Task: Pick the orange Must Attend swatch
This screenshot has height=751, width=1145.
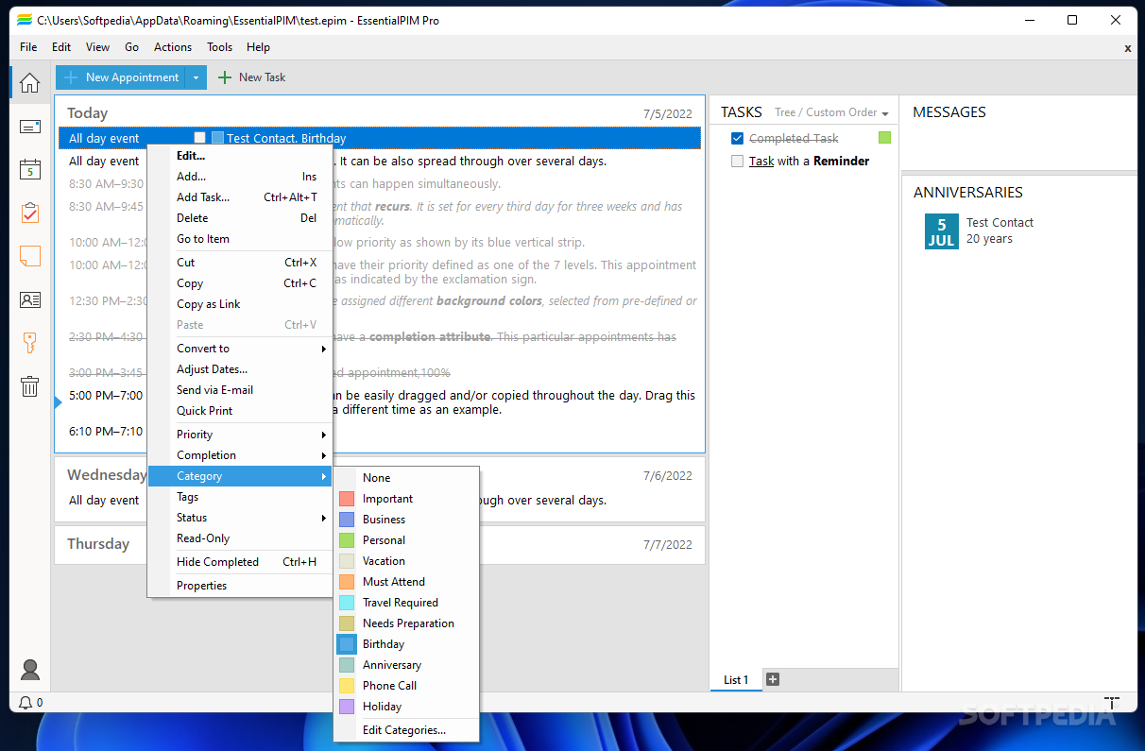Action: [x=347, y=582]
